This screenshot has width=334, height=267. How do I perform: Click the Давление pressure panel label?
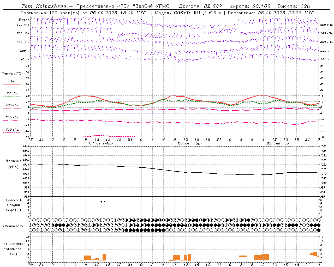coord(14,161)
